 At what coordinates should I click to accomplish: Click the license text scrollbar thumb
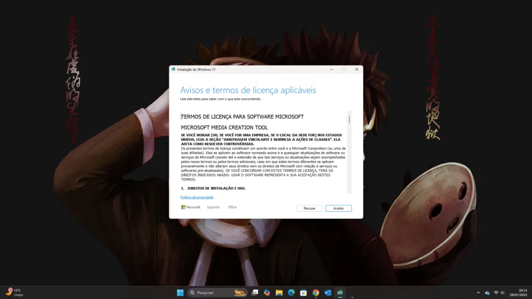(349, 119)
